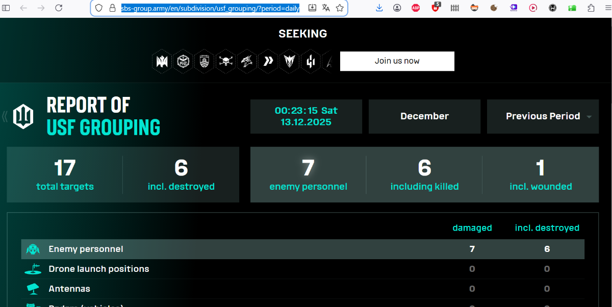Click the USF Grouping trident logo
Image resolution: width=612 pixels, height=307 pixels.
pos(23,116)
